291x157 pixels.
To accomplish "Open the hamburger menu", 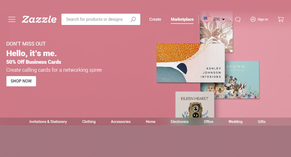I will coord(12,19).
